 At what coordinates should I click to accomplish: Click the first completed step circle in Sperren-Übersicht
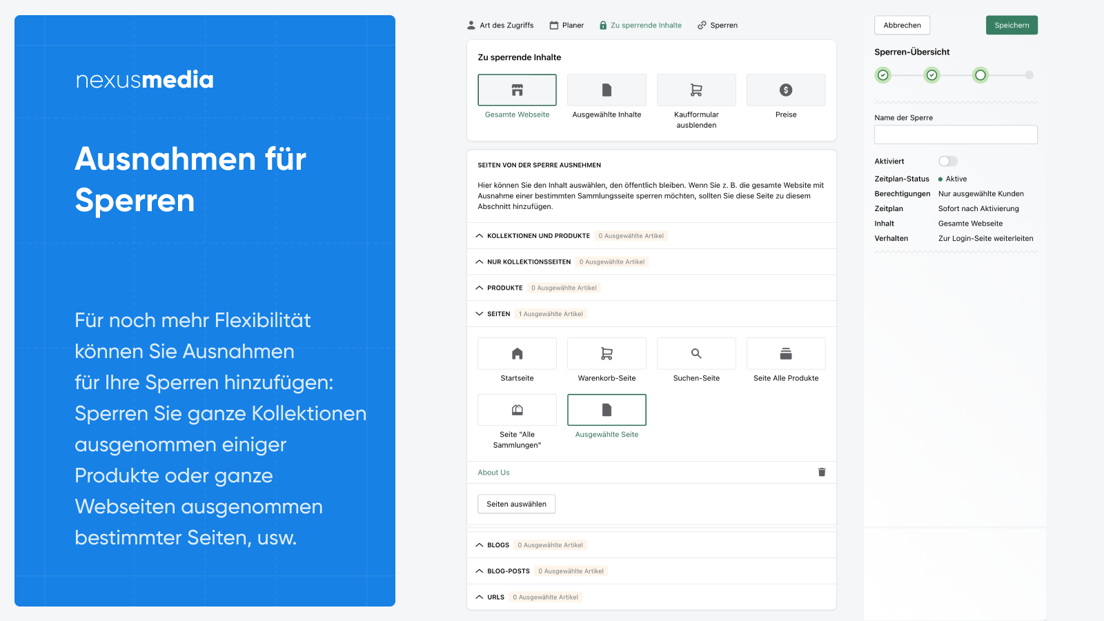(883, 75)
